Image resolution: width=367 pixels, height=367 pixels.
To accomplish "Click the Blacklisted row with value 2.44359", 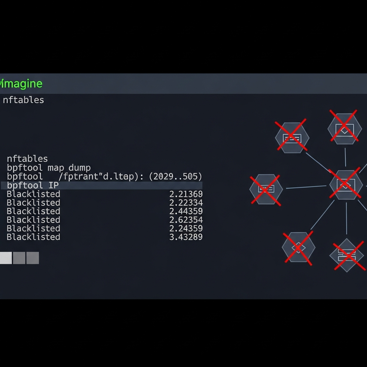I will pos(105,211).
